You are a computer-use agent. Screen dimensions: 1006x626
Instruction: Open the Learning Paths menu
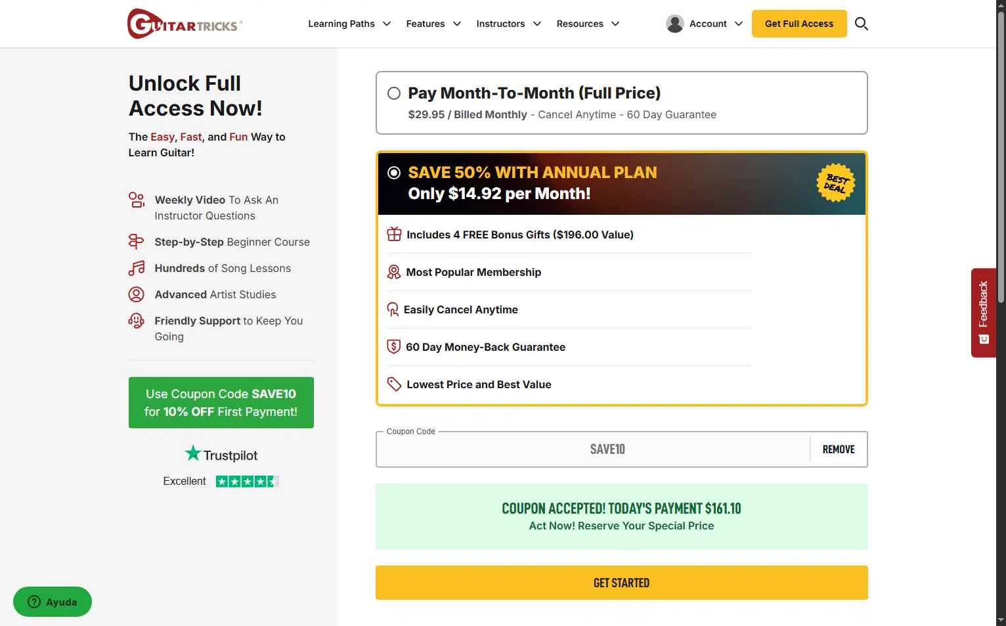point(341,24)
